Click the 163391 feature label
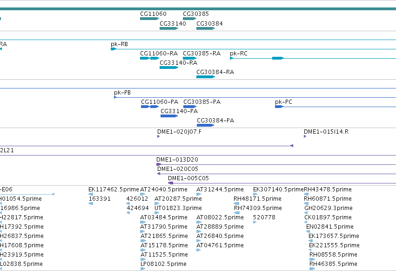Image resolution: width=396 pixels, height=271 pixels. 100,199
